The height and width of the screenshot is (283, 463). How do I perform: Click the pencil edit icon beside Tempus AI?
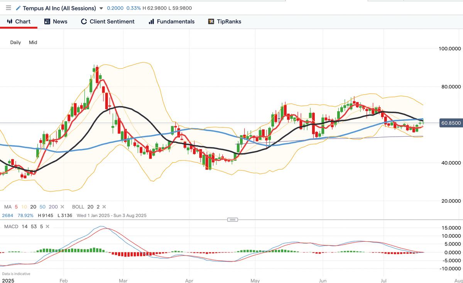(x=18, y=8)
